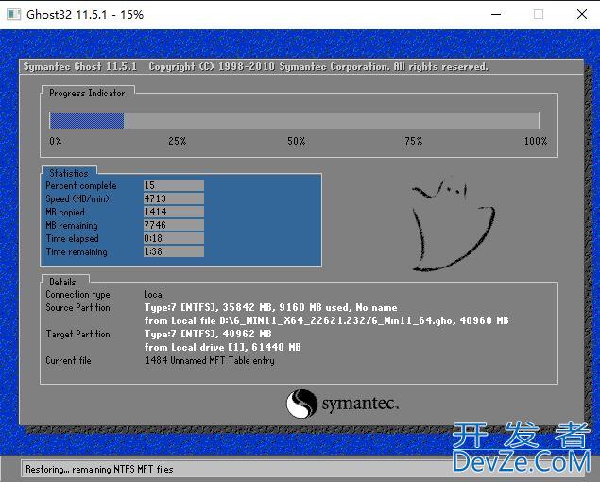Click the Time elapsed value 0:18

[173, 238]
